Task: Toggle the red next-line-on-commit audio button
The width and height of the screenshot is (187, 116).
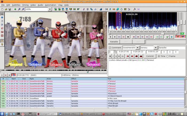Action: 183,37
